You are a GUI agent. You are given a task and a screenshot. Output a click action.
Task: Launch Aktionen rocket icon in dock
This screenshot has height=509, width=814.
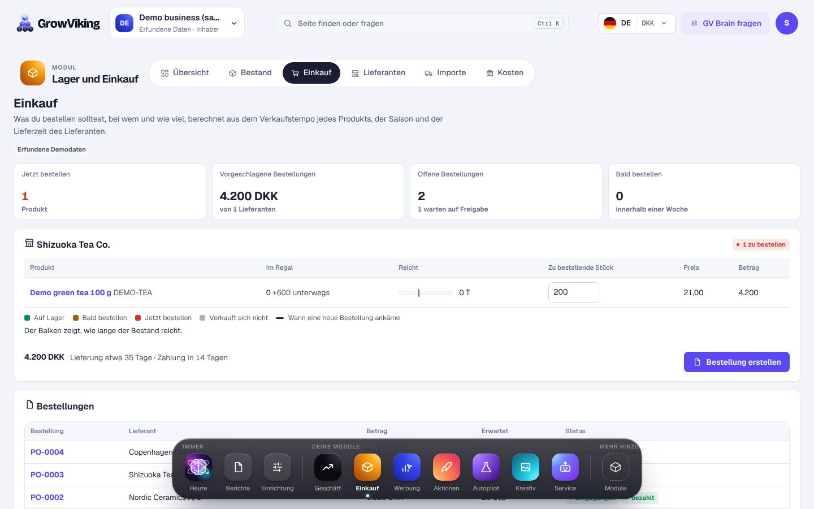pos(447,467)
